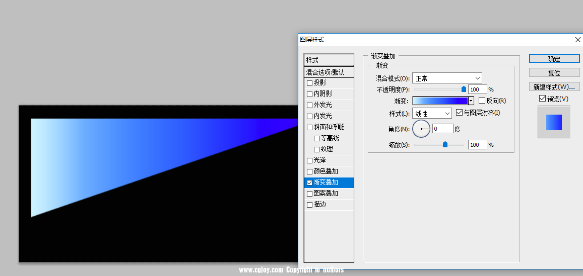Enable the 投影 drop shadow checkbox

point(310,83)
